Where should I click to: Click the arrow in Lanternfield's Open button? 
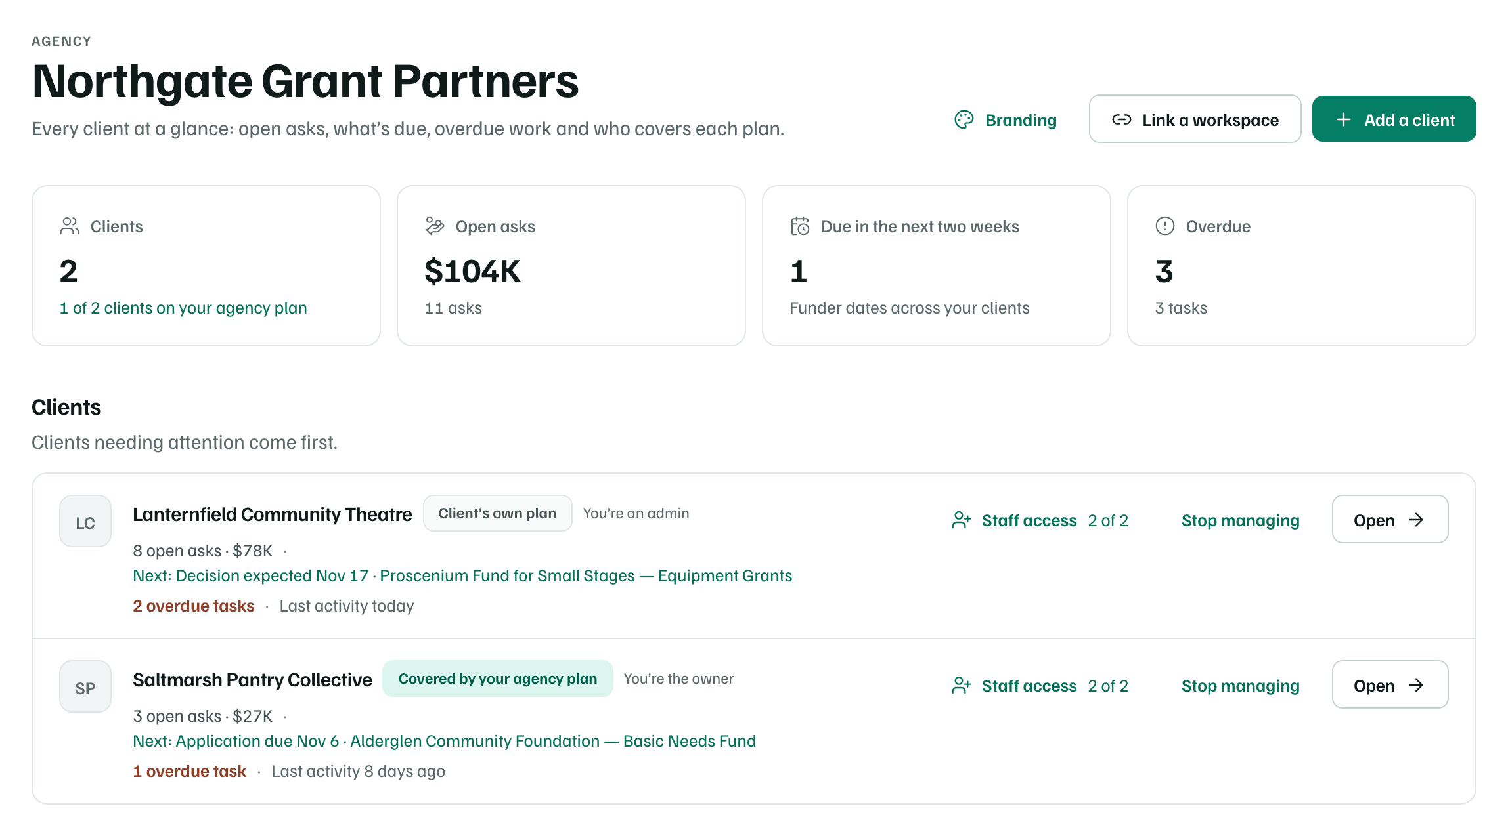(x=1416, y=520)
